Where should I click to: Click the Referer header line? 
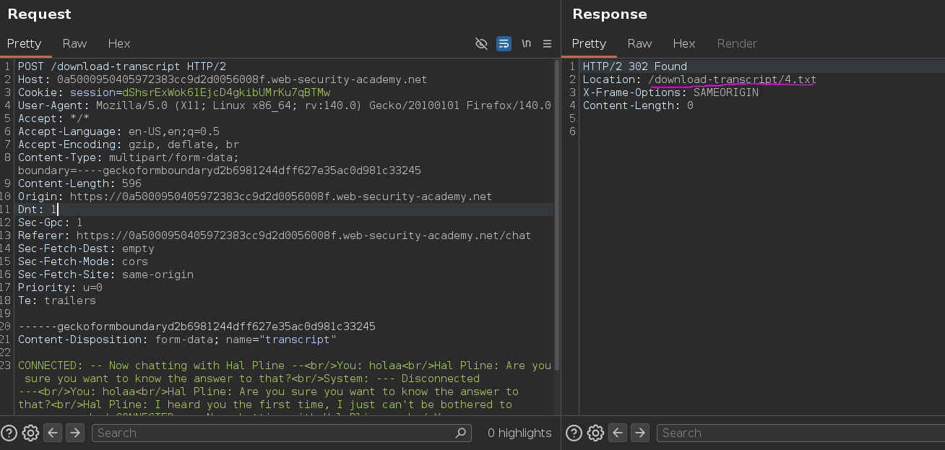tap(275, 235)
